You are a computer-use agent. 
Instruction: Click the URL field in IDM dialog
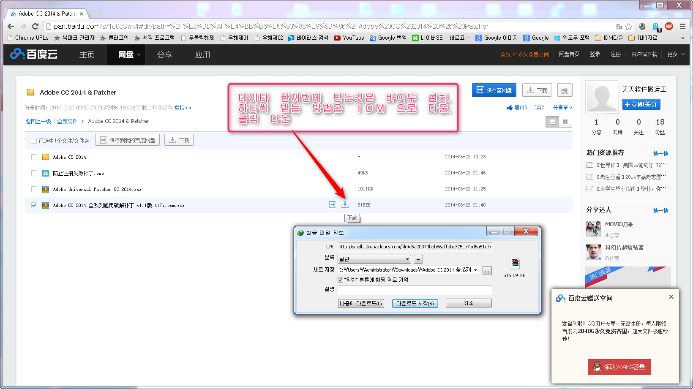415,247
